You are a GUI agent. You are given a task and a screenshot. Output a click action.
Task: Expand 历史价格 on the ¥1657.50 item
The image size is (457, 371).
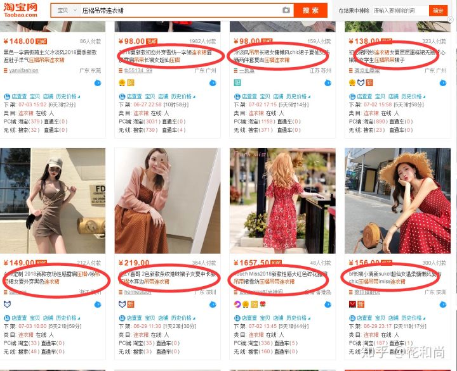(298, 318)
